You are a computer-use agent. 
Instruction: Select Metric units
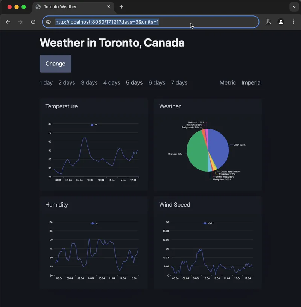click(228, 82)
